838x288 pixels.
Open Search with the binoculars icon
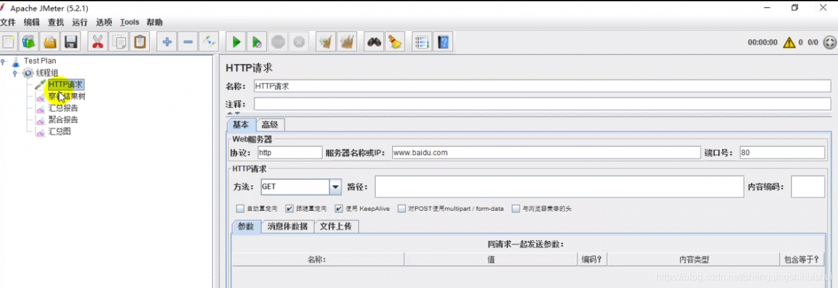[374, 43]
